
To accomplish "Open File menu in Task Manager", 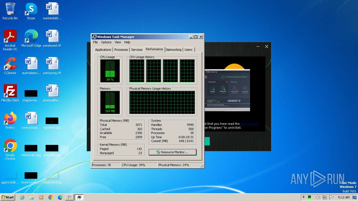I will coord(95,42).
